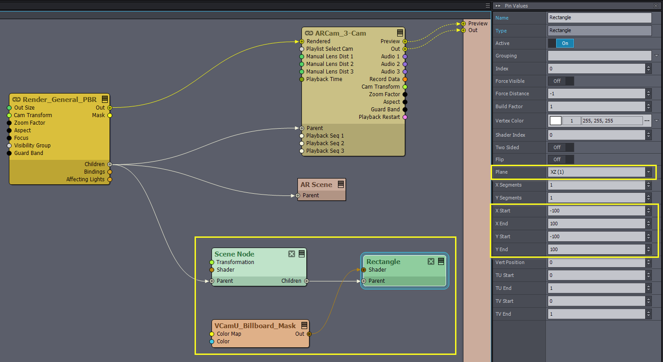Image resolution: width=663 pixels, height=362 pixels.
Task: Click the X icon on Scene Node
Action: click(292, 254)
